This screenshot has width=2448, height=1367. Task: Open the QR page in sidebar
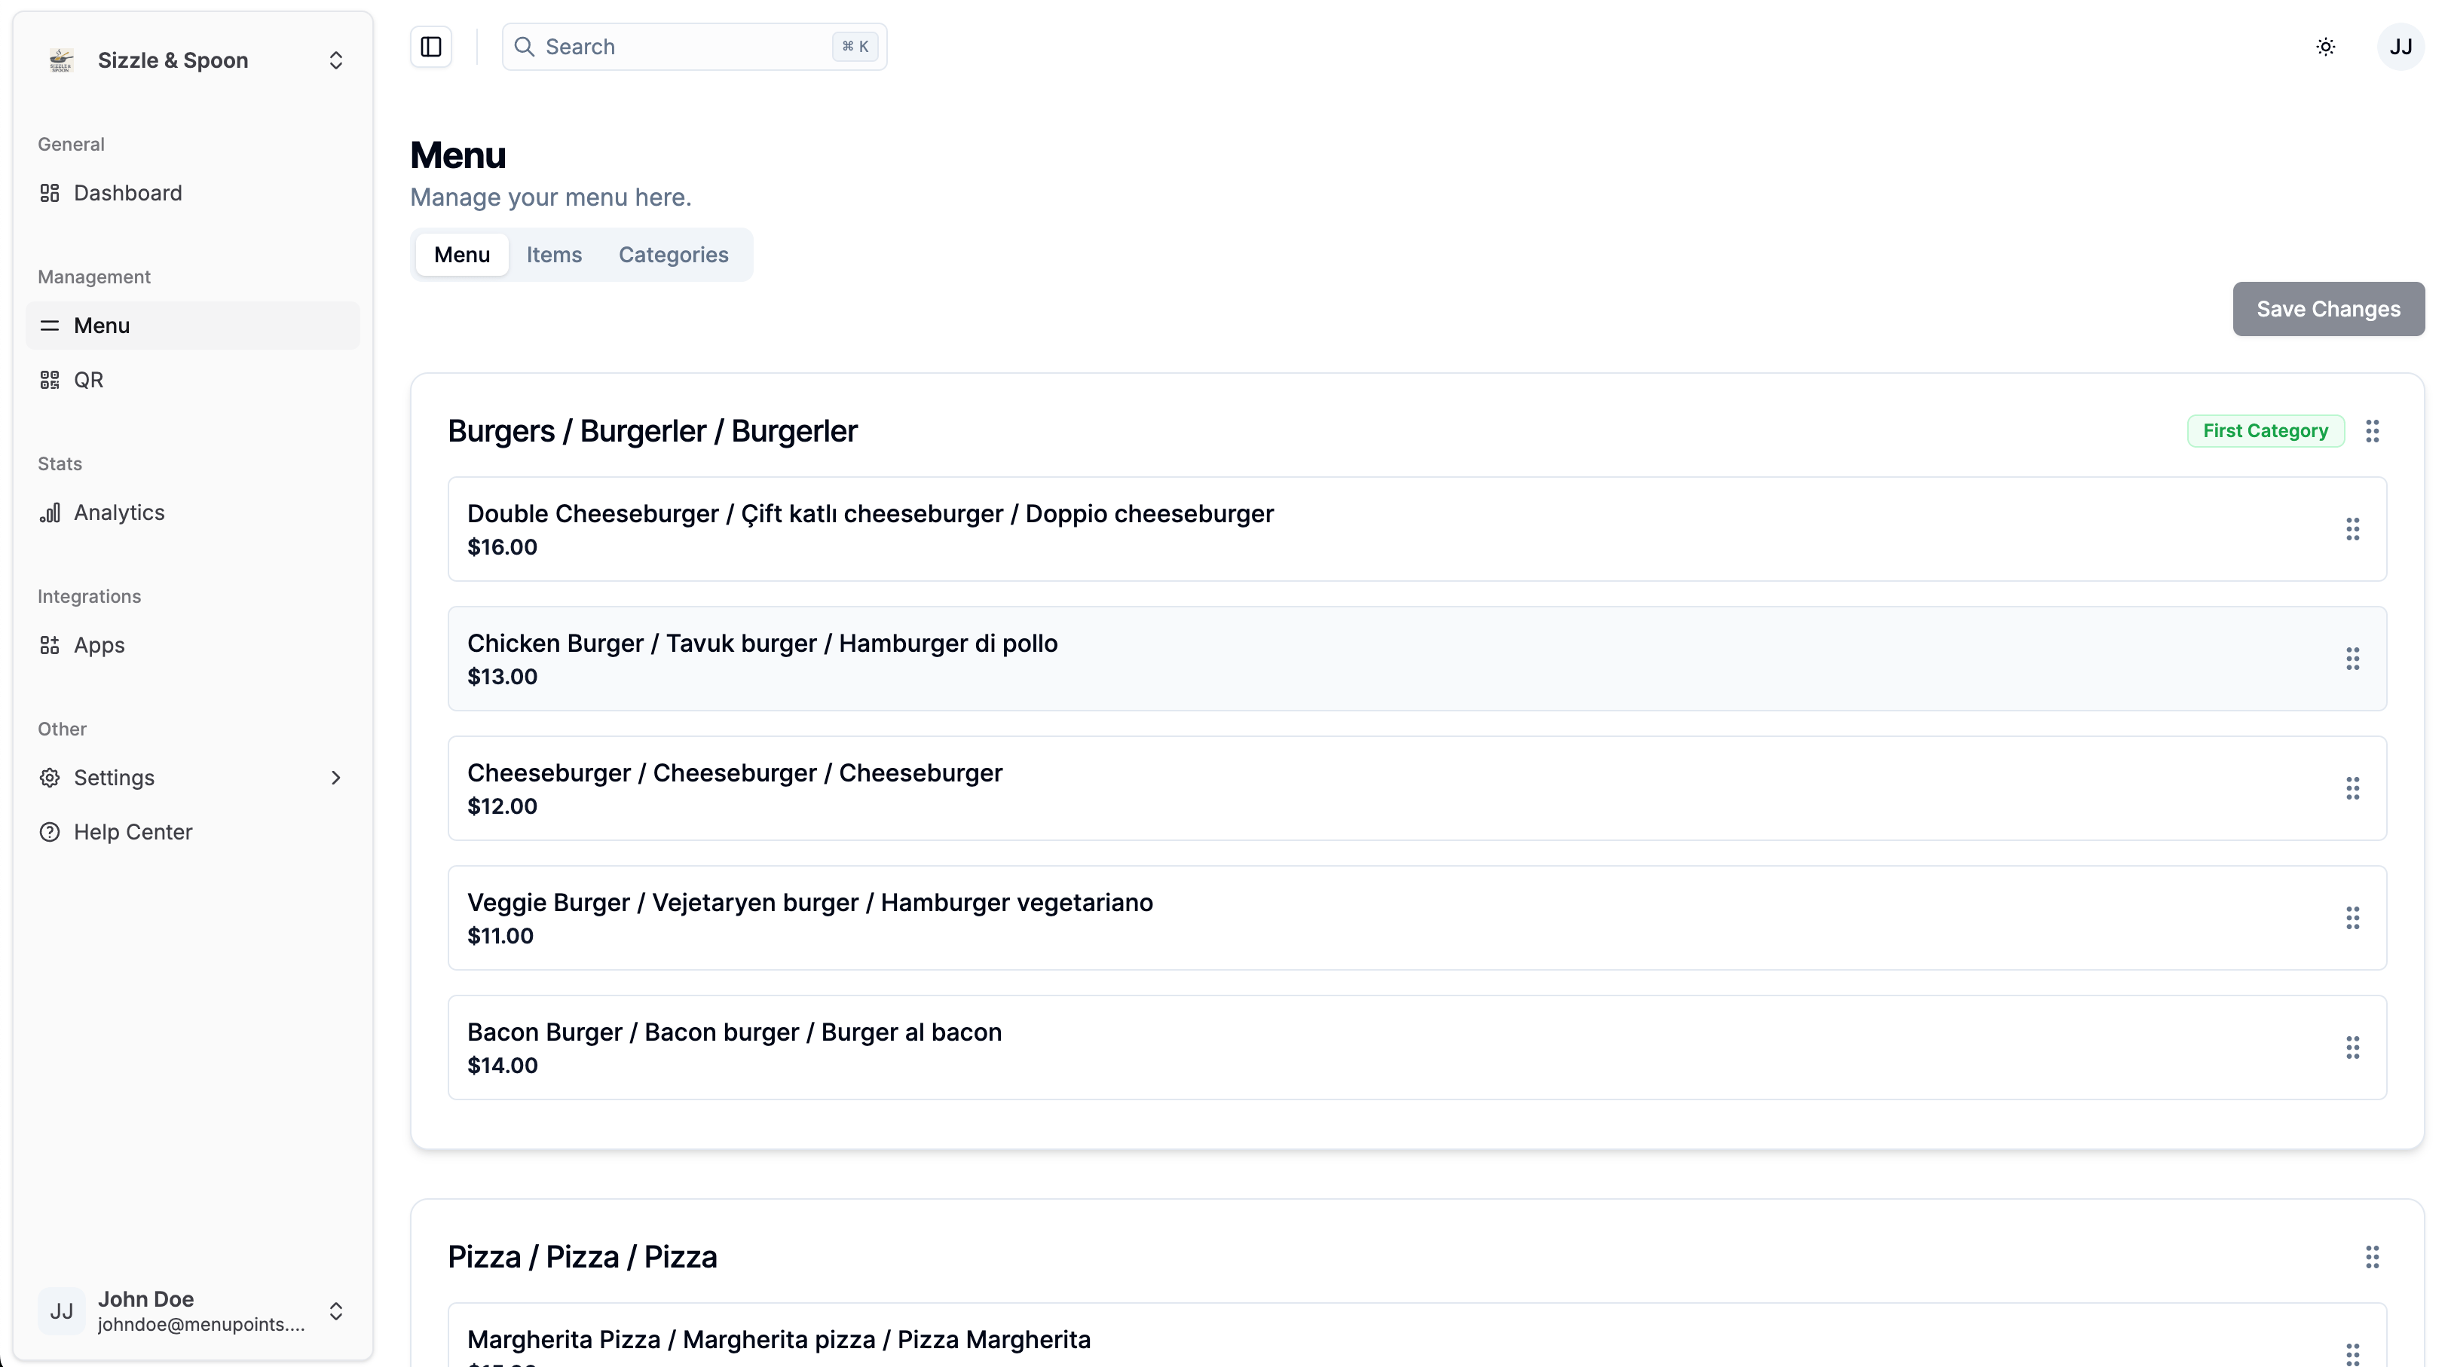click(88, 380)
